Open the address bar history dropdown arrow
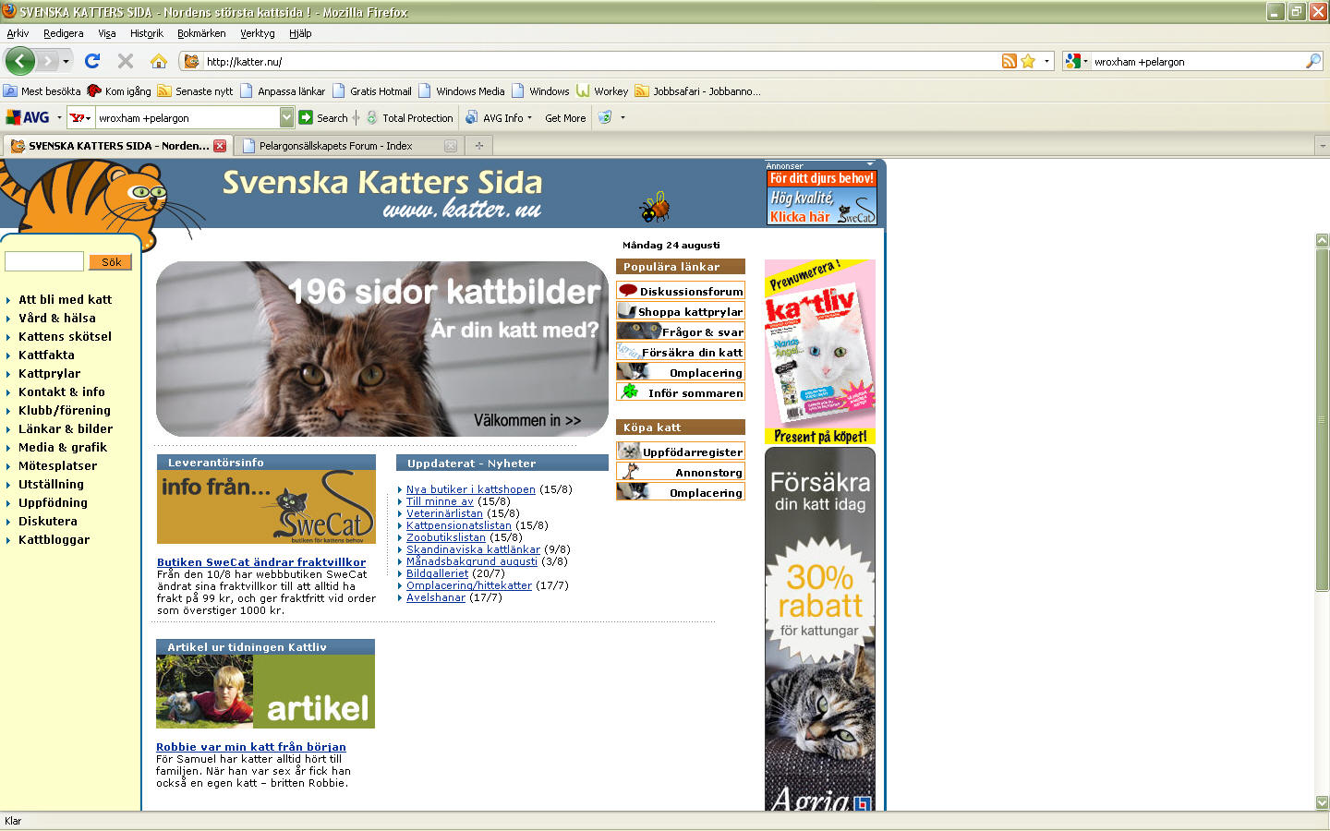 1046,61
